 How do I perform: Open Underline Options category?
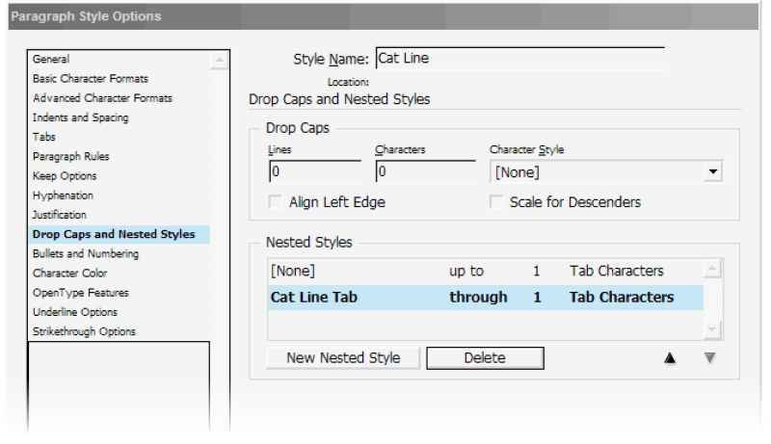pyautogui.click(x=75, y=312)
